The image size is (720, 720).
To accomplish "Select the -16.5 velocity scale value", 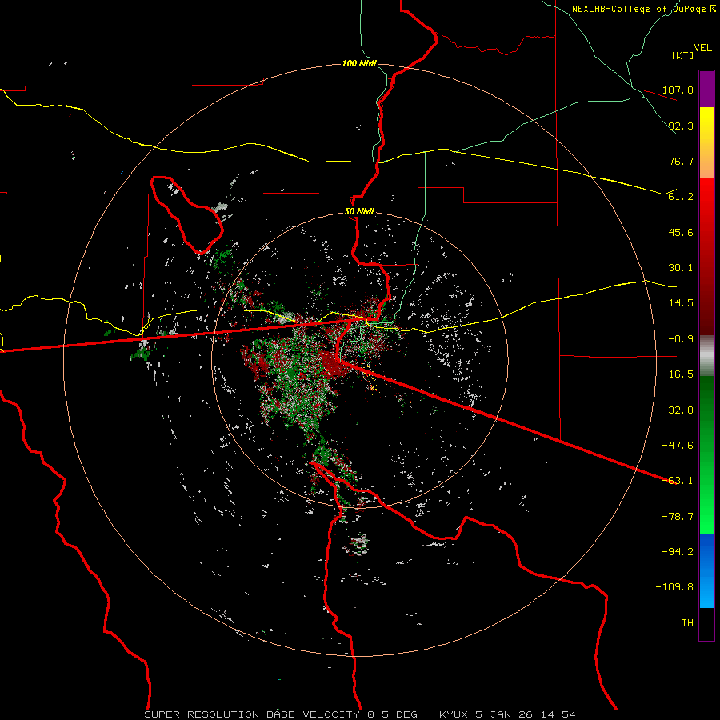I will click(678, 374).
